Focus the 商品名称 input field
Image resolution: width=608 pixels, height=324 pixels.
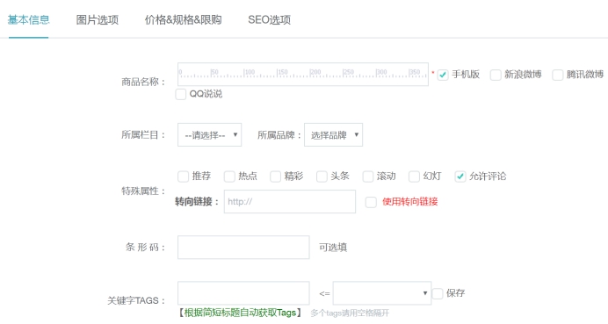click(303, 74)
